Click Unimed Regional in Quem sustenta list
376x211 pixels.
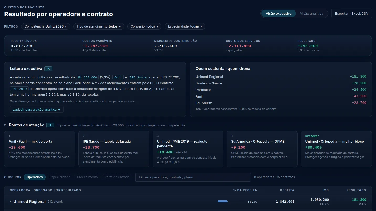[209, 77]
